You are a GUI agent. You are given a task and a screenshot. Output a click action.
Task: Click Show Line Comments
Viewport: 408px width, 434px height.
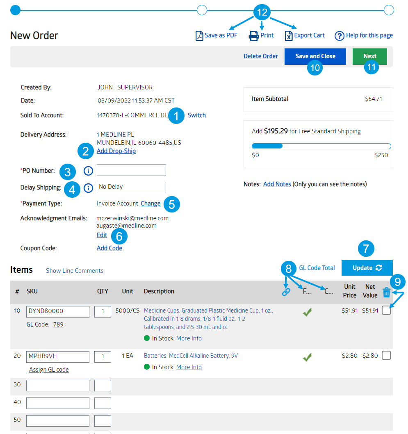tap(75, 271)
